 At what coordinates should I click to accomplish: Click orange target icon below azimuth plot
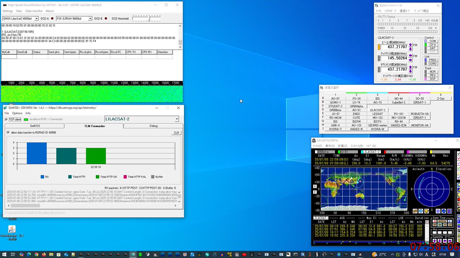[427, 211]
